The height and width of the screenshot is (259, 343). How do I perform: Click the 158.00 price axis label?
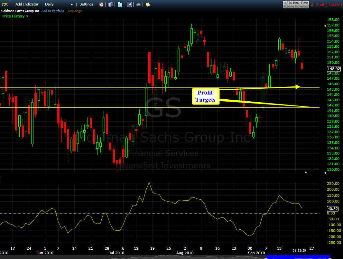tap(333, 20)
